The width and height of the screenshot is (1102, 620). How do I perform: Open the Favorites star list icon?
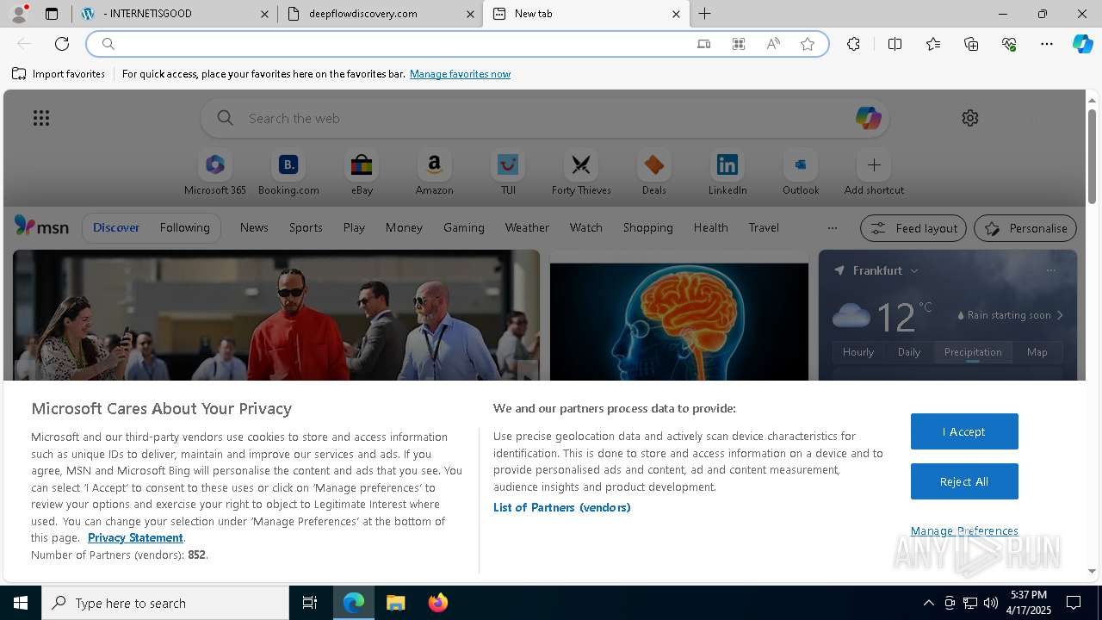[x=933, y=44]
